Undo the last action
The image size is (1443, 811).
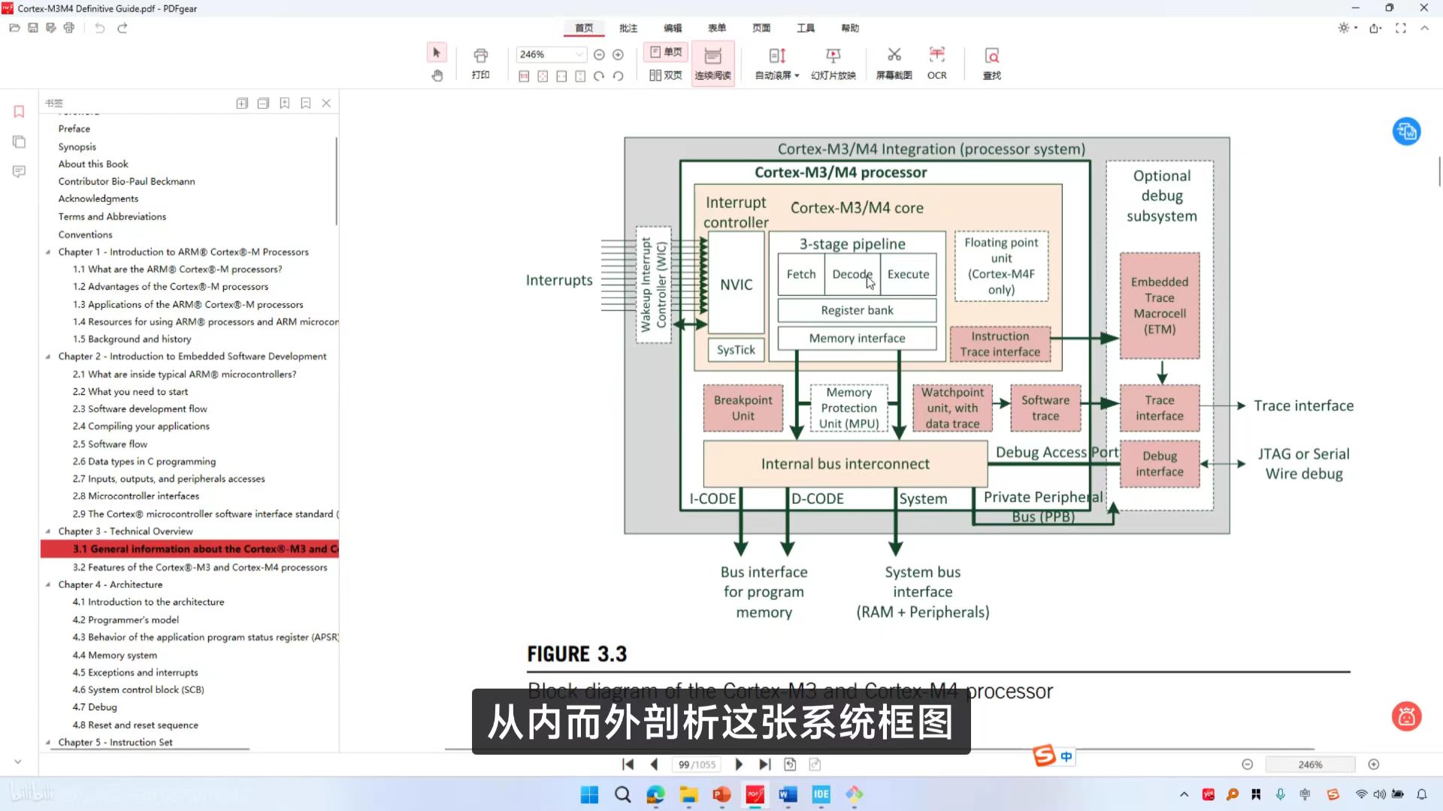[99, 28]
